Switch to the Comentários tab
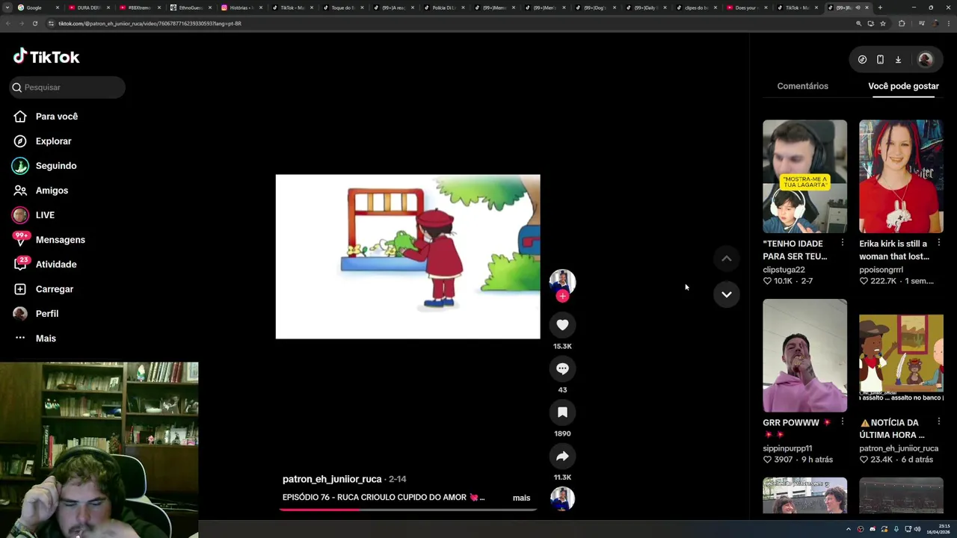This screenshot has width=957, height=538. 802,86
